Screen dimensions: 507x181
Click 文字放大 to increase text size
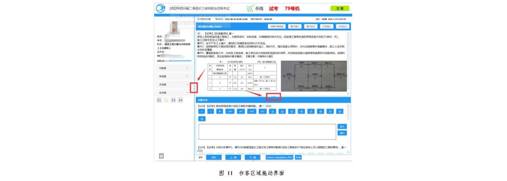pyautogui.click(x=342, y=27)
